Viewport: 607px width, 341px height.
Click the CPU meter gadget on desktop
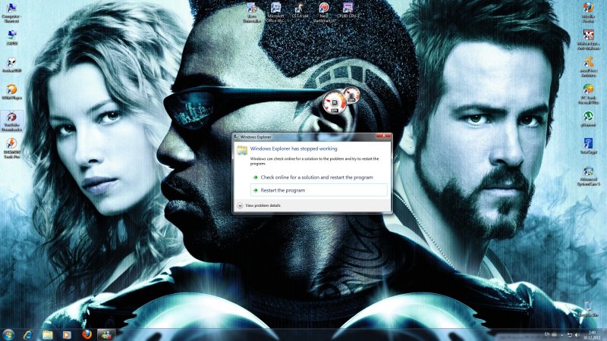[x=335, y=103]
